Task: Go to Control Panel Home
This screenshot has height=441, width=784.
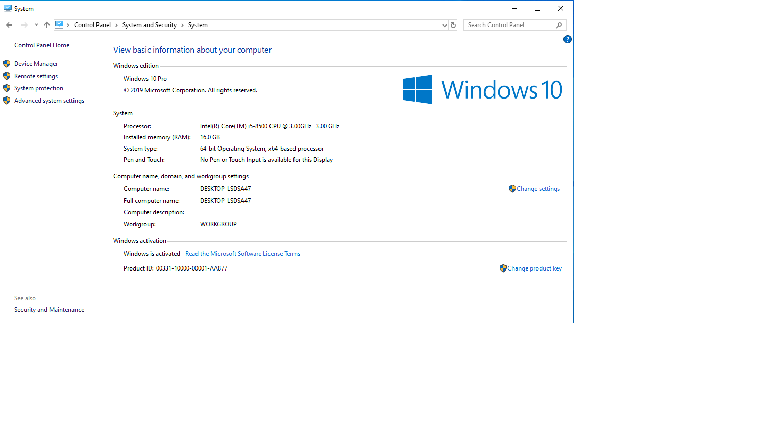Action: (42, 45)
